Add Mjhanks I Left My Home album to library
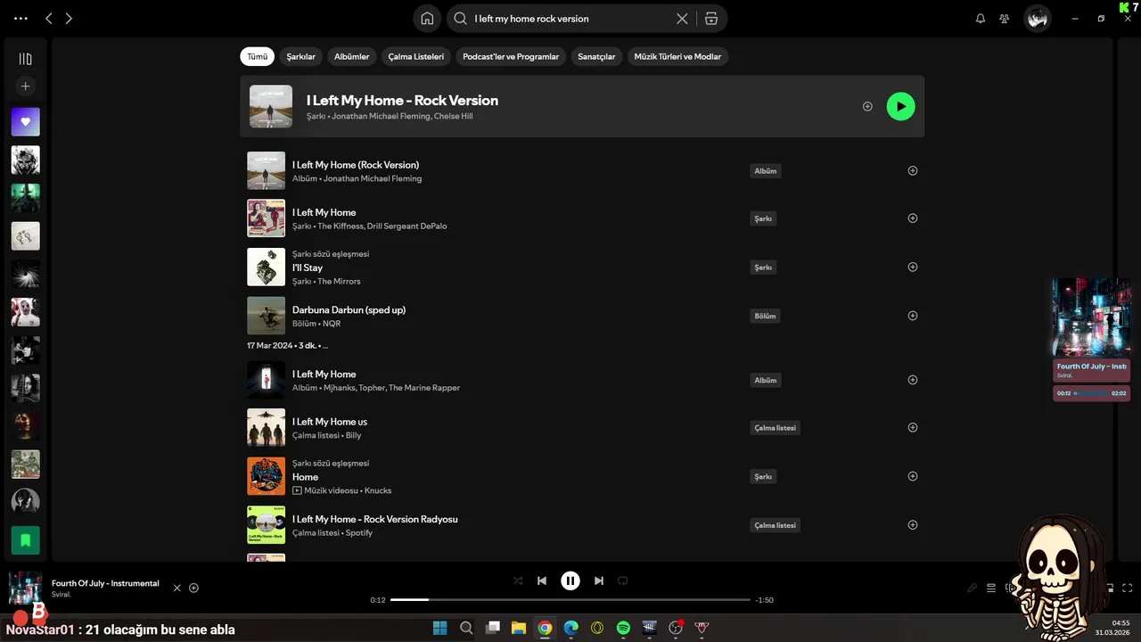 [x=912, y=380]
